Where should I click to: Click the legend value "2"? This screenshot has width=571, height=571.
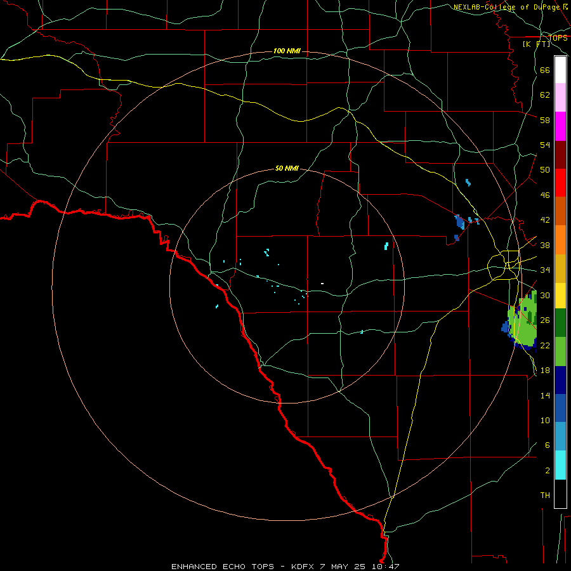tap(547, 471)
